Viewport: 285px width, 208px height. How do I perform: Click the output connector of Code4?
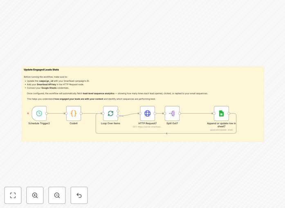click(x=81, y=113)
